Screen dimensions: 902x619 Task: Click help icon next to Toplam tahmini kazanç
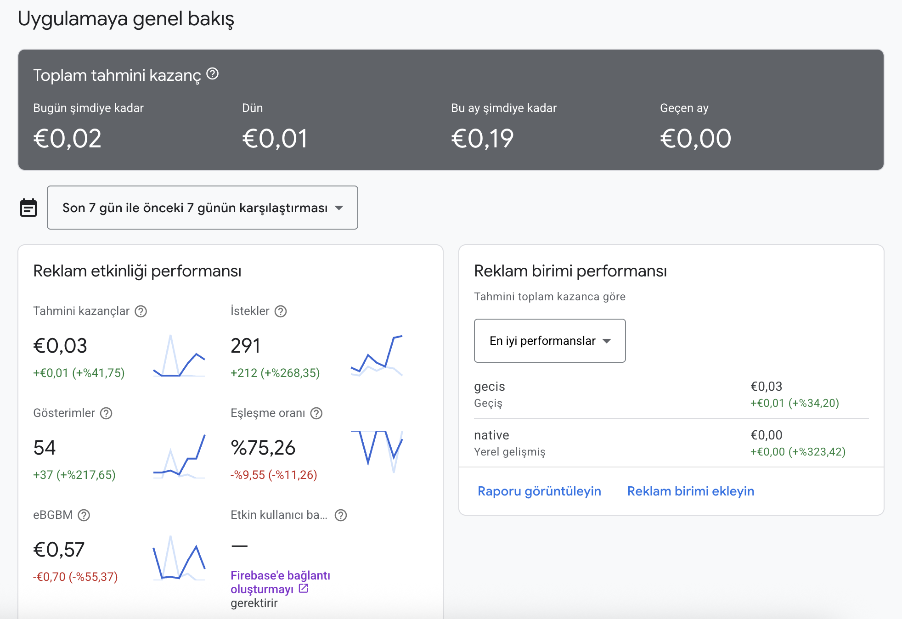(x=212, y=73)
